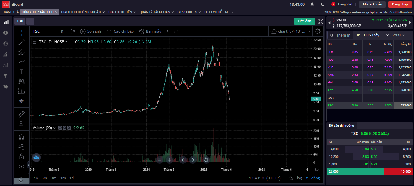The height and width of the screenshot is (186, 414).
Task: Toggle lock all drawing tools
Action: (21, 156)
